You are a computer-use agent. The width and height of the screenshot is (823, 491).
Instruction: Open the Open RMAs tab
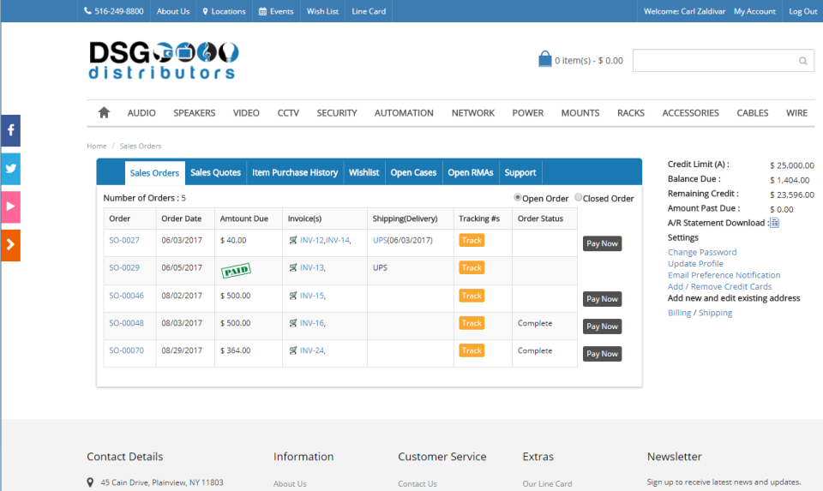point(471,172)
